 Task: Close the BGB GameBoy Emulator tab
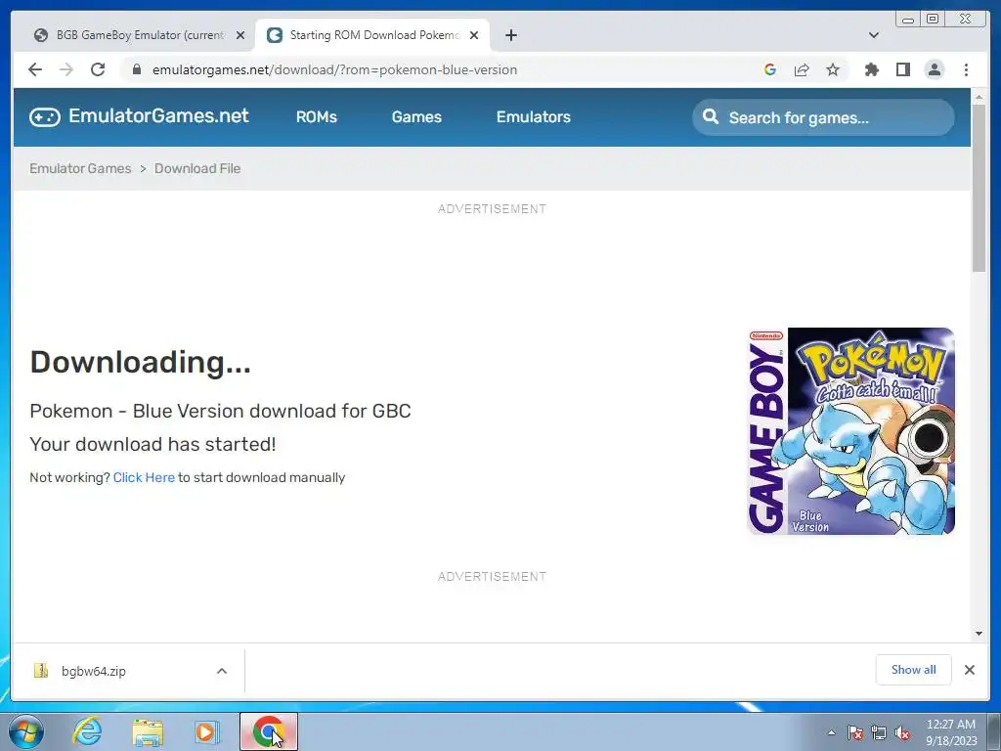[240, 35]
